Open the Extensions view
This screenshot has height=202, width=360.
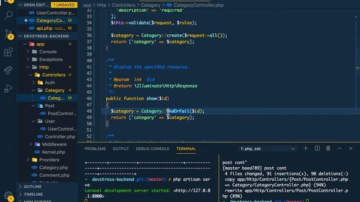(x=8, y=52)
